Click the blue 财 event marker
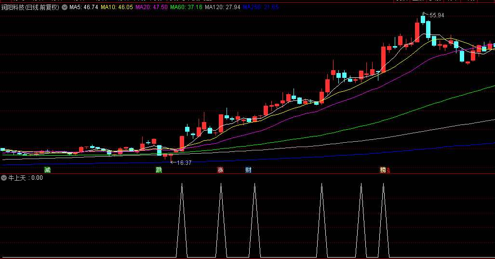The height and width of the screenshot is (259, 495). [248, 170]
